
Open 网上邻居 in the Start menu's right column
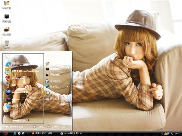coord(54,75)
